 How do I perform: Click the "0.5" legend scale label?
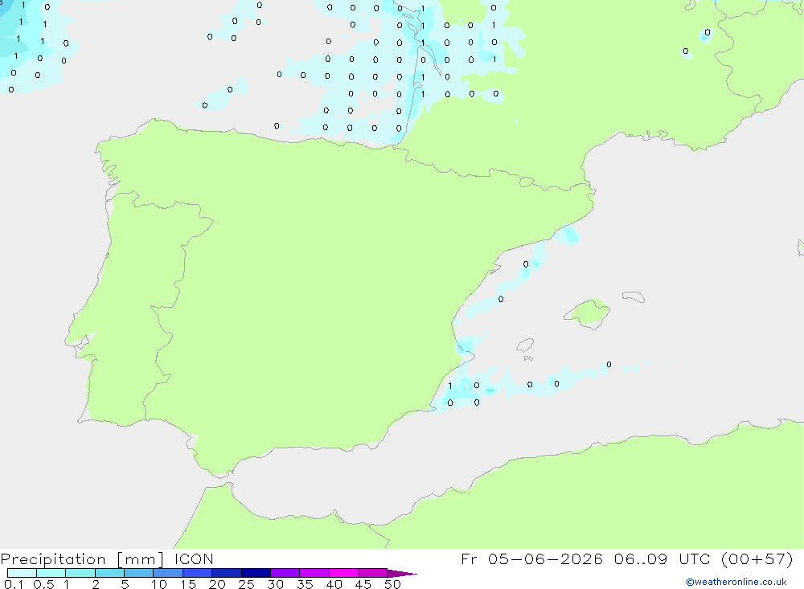43,584
